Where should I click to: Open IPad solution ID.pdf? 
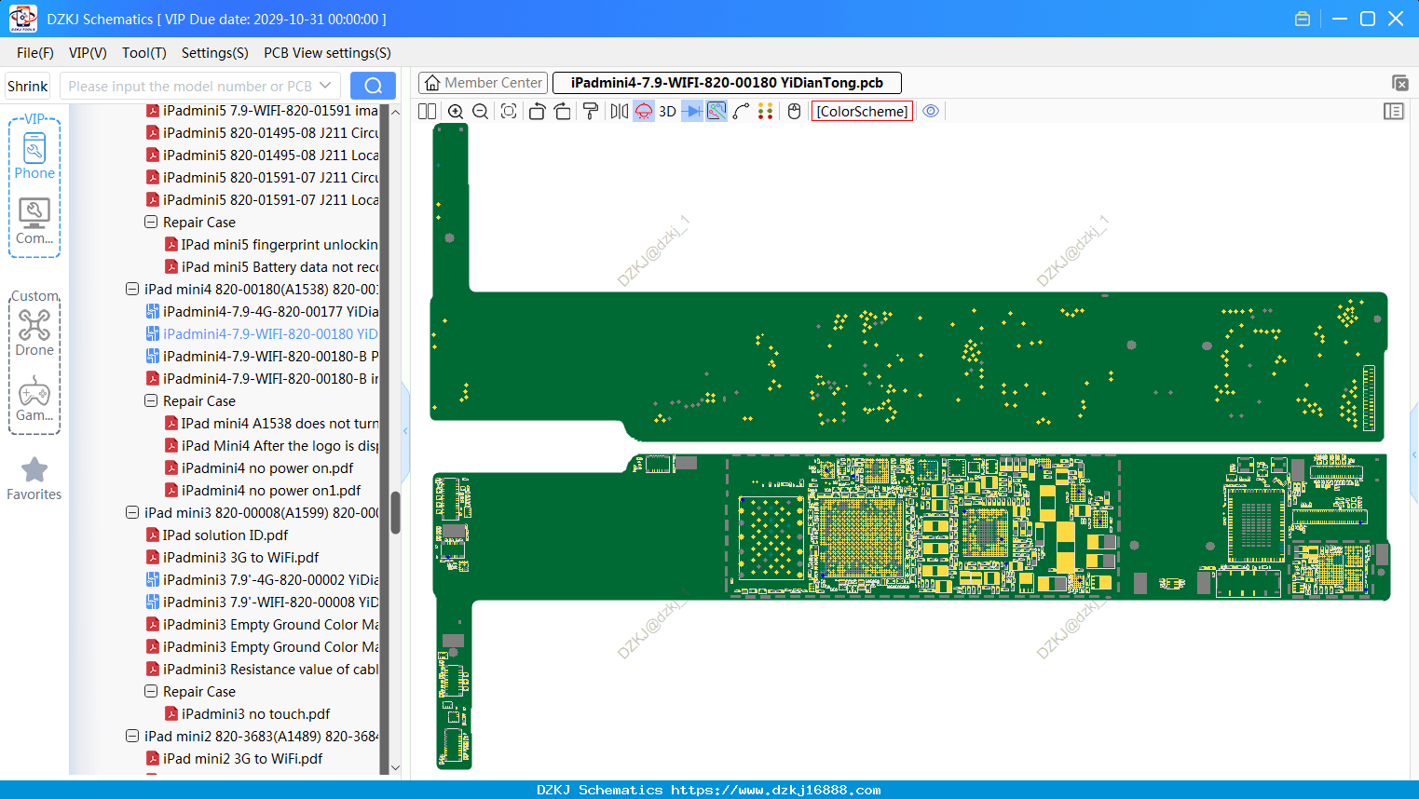point(217,535)
